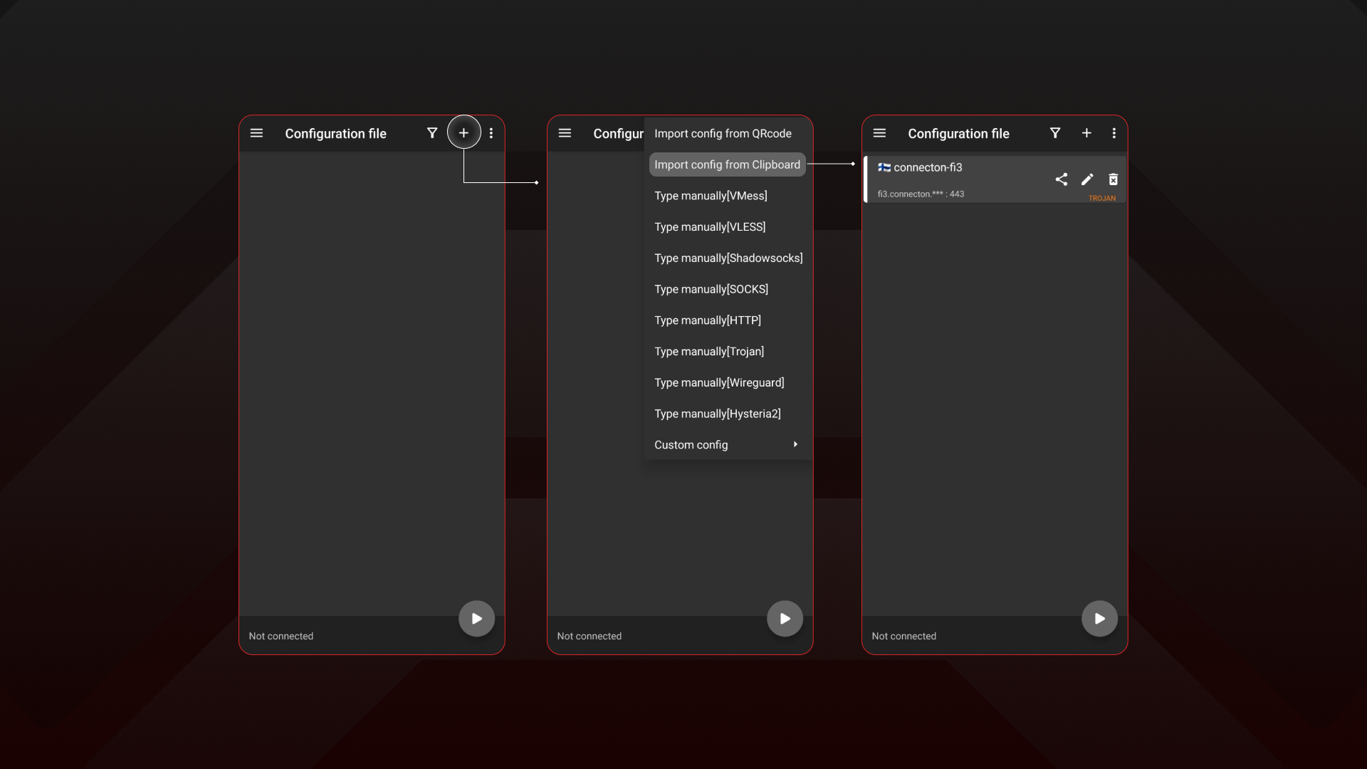Click the filter funnel icon in first phone
The height and width of the screenshot is (769, 1367).
[x=431, y=133]
